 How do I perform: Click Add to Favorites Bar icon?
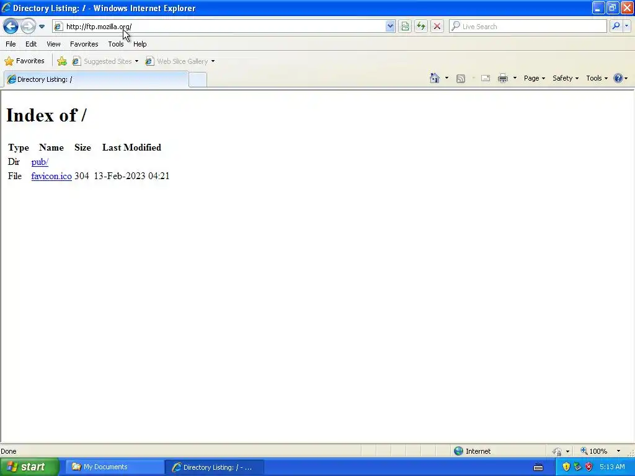[x=62, y=61]
